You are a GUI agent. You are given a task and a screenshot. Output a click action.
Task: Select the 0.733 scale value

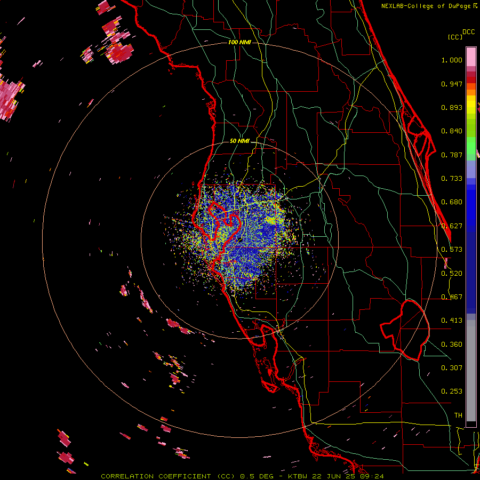452,179
